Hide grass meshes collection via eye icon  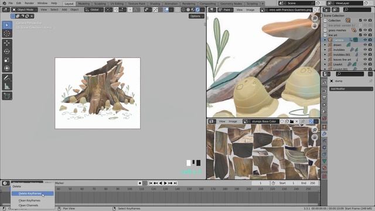[x=365, y=30]
